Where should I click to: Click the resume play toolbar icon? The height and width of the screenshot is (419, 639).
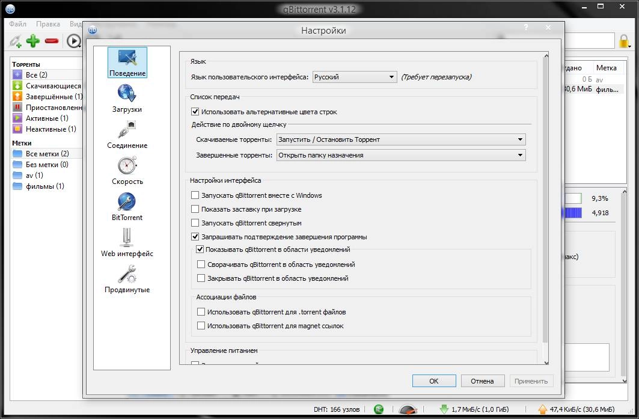coord(74,41)
